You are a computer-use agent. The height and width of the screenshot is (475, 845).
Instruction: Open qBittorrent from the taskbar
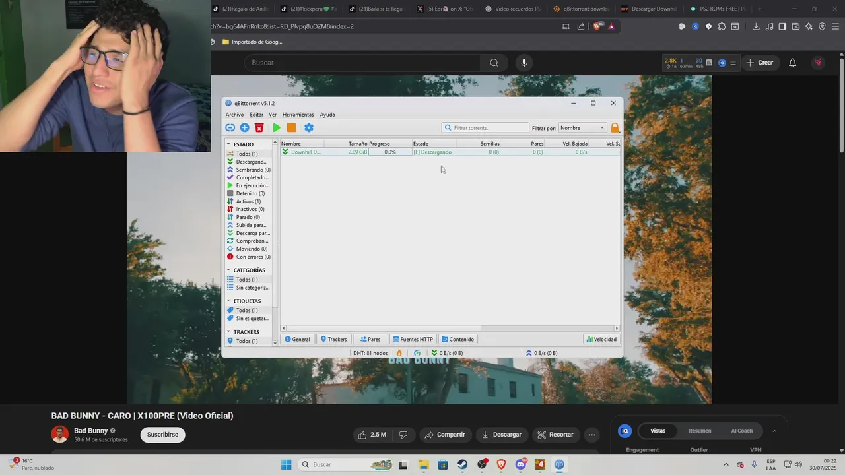559,464
